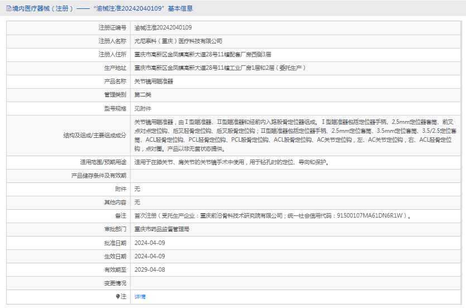Select remarks text starting 首次注册

click(x=273, y=216)
